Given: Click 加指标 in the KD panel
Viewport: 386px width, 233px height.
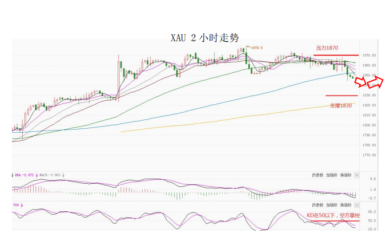Looking at the screenshot, I should pyautogui.click(x=332, y=205).
